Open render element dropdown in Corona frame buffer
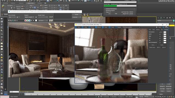175x98 pixels. click(x=131, y=27)
